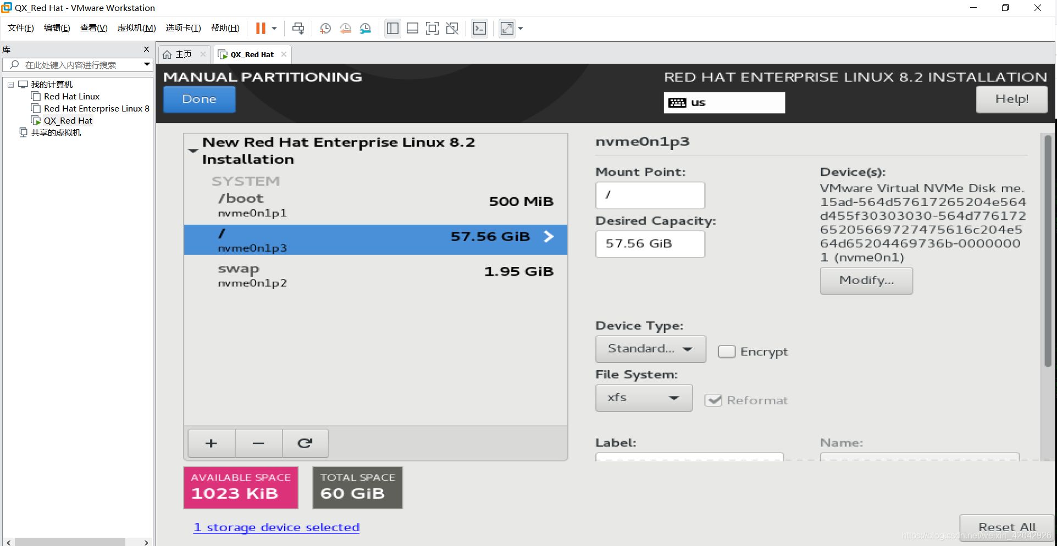Click the library panel horizontal scrollbar
1057x546 pixels.
(70, 542)
